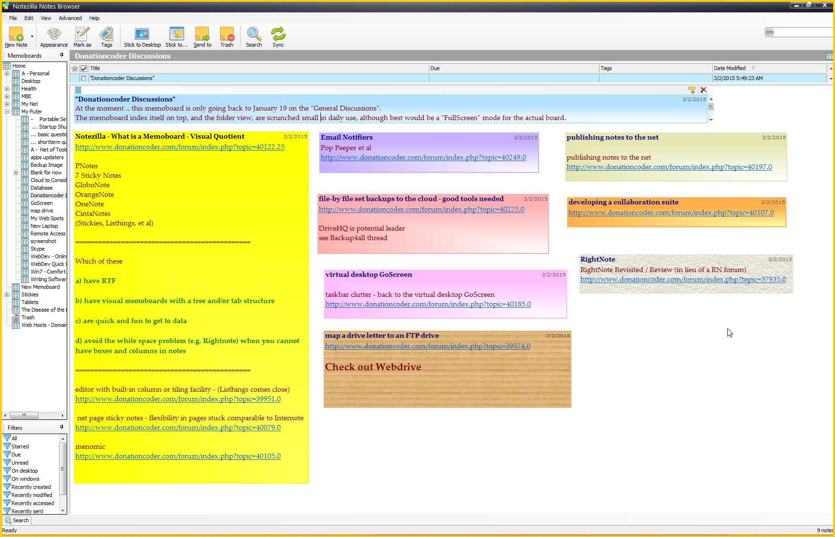
Task: Sort by Date Modified column
Action: point(769,68)
